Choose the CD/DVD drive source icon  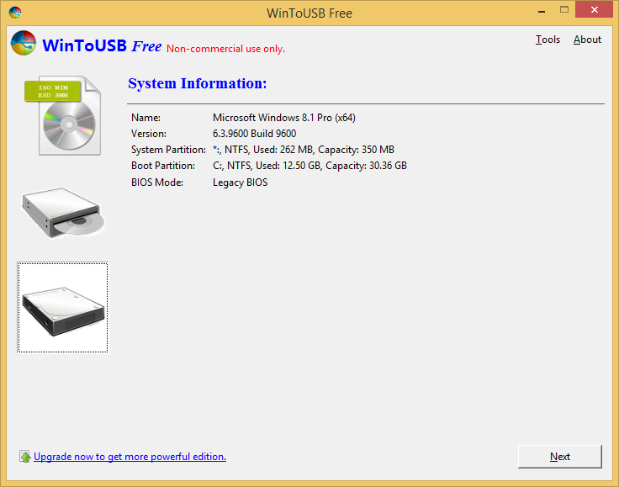click(x=63, y=213)
